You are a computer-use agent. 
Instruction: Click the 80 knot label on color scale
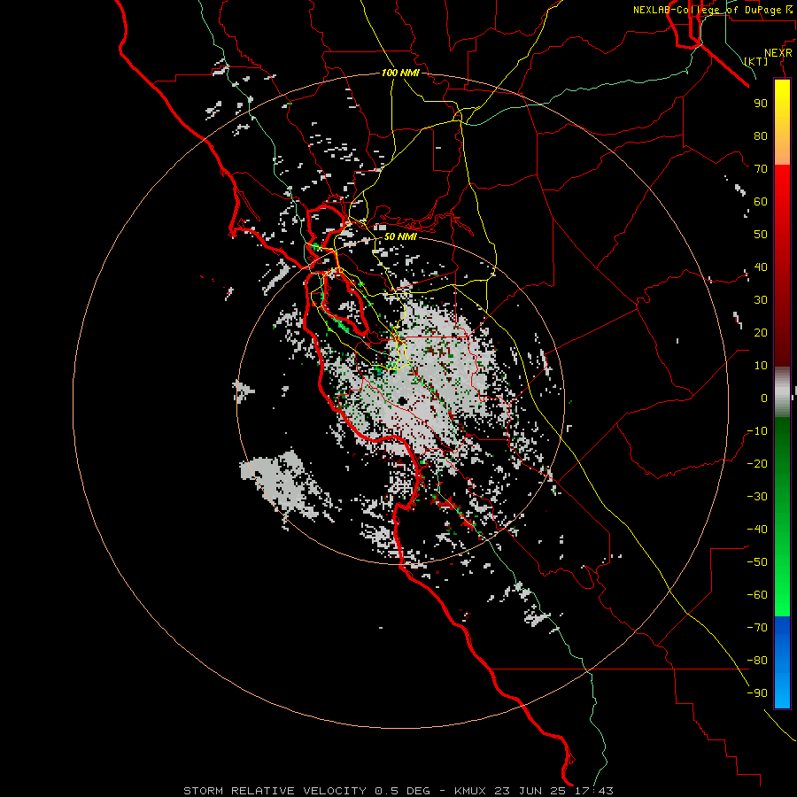tap(761, 135)
